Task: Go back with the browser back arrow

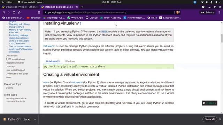Action: click(4, 12)
